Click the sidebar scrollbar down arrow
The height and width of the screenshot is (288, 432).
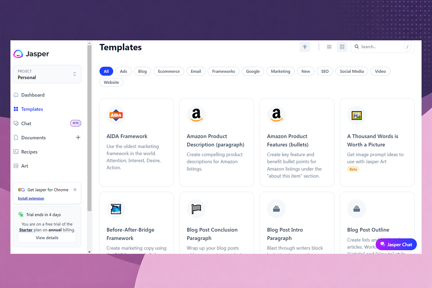pyautogui.click(x=90, y=252)
